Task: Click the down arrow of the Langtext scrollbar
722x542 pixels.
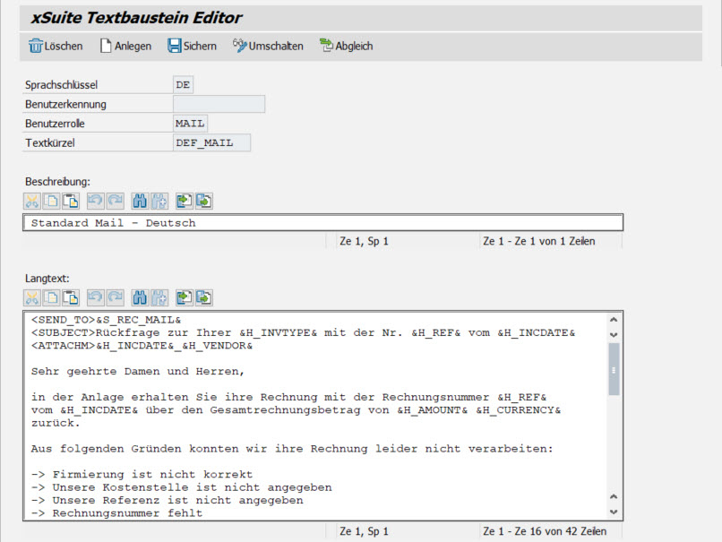Action: (614, 511)
